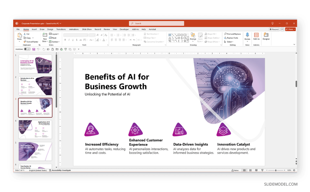Click the purple Save icon in quick access toolbar

point(34,49)
